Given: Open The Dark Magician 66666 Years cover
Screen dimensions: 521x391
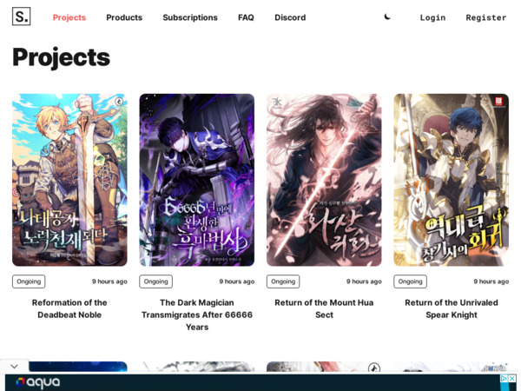Looking at the screenshot, I should pos(197,180).
